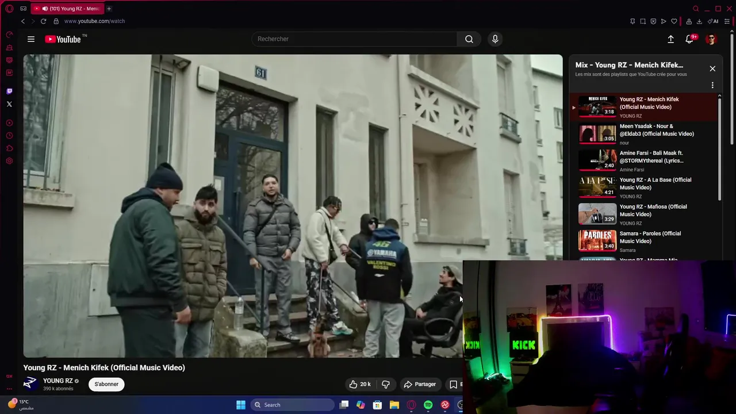Subscribe with the S'abonner button
Image resolution: width=736 pixels, height=414 pixels.
(x=106, y=384)
